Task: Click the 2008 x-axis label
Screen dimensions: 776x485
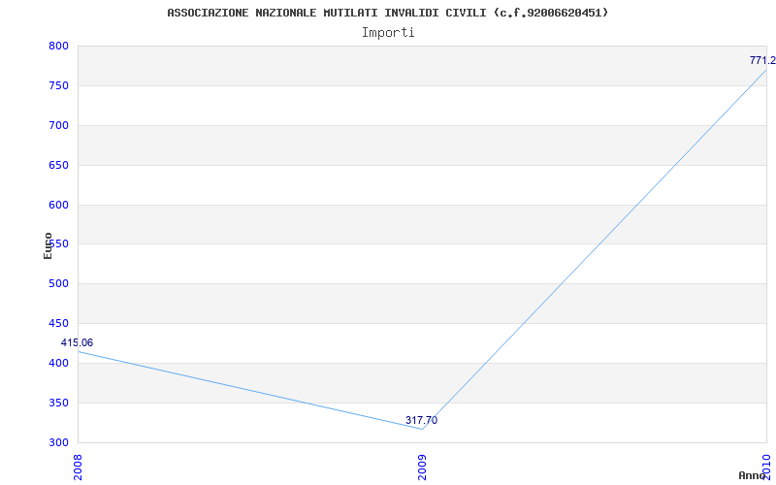Action: click(x=78, y=467)
